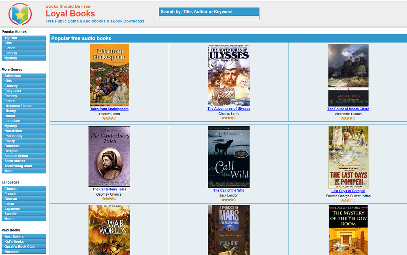This screenshot has width=407, height=255.
Task: Click The Count of Monte Cristo cover
Action: click(348, 75)
